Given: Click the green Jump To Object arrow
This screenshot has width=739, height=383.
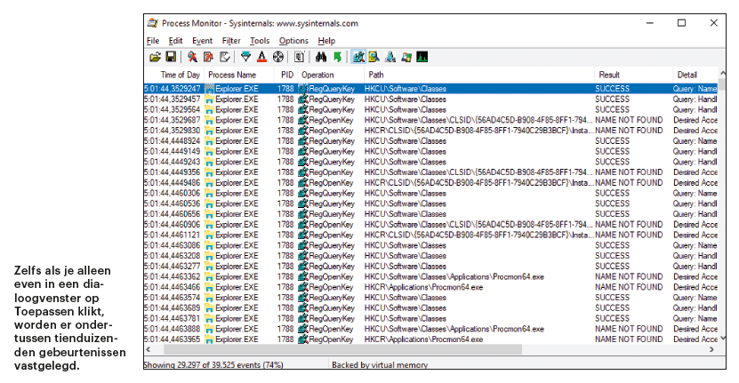Looking at the screenshot, I should point(337,57).
